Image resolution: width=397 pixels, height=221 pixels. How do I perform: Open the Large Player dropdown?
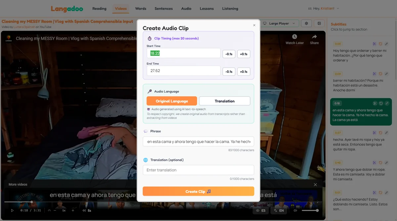pos(279,23)
